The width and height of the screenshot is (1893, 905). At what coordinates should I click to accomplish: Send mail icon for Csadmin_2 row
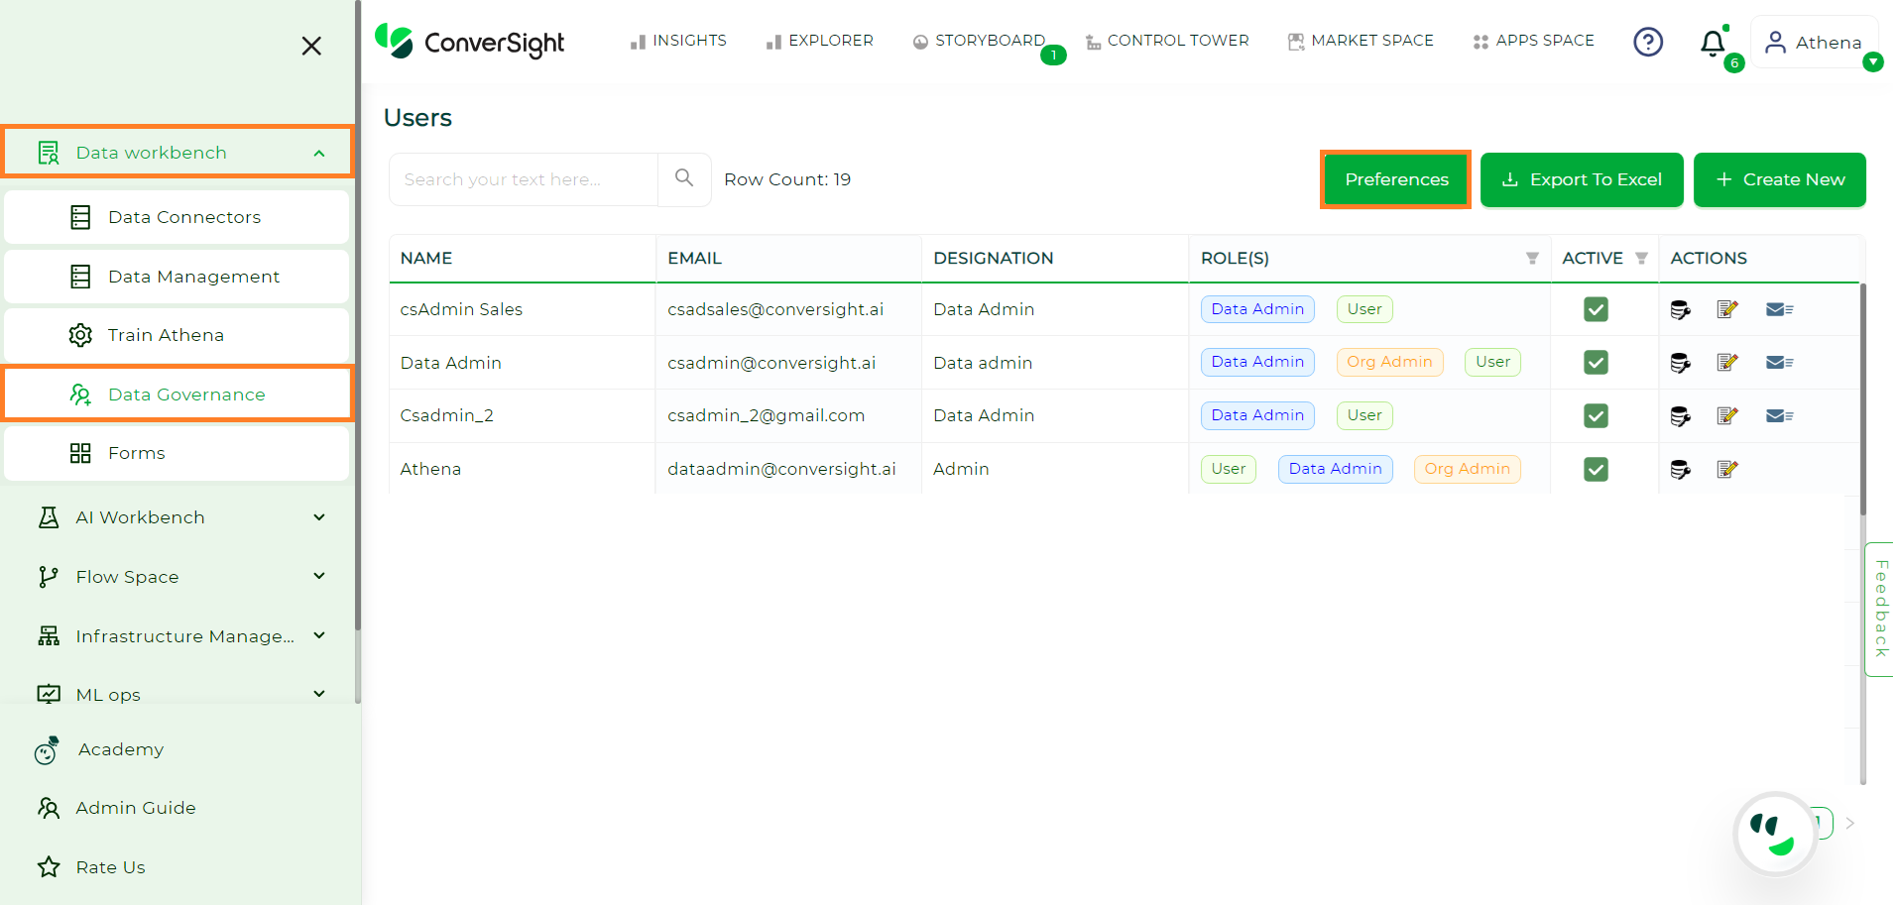(x=1780, y=415)
